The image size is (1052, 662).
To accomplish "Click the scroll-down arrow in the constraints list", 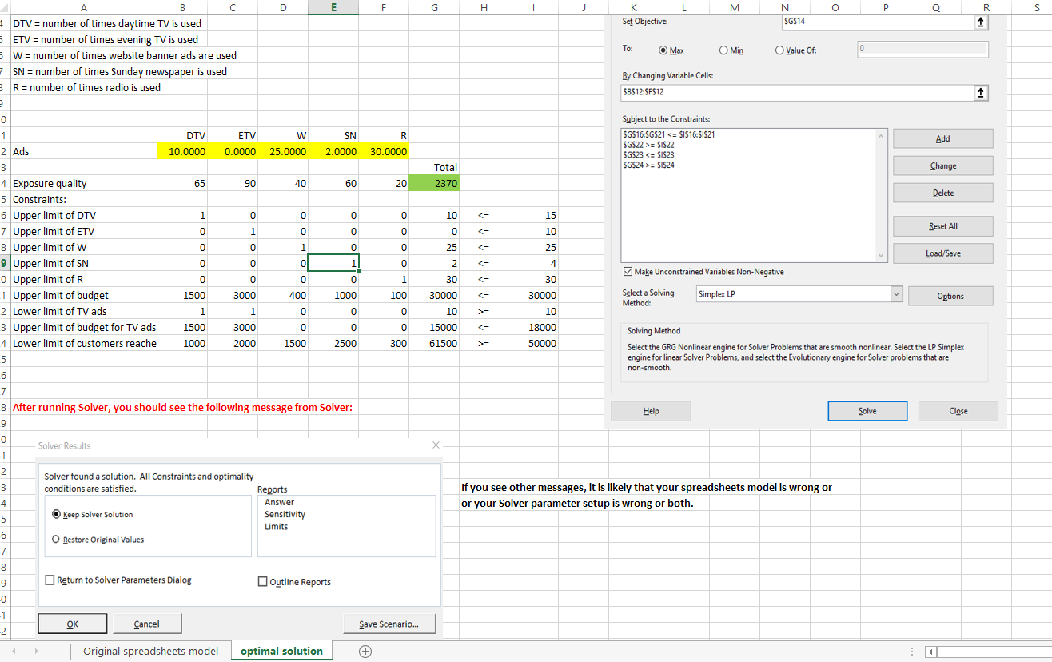I will coord(881,256).
